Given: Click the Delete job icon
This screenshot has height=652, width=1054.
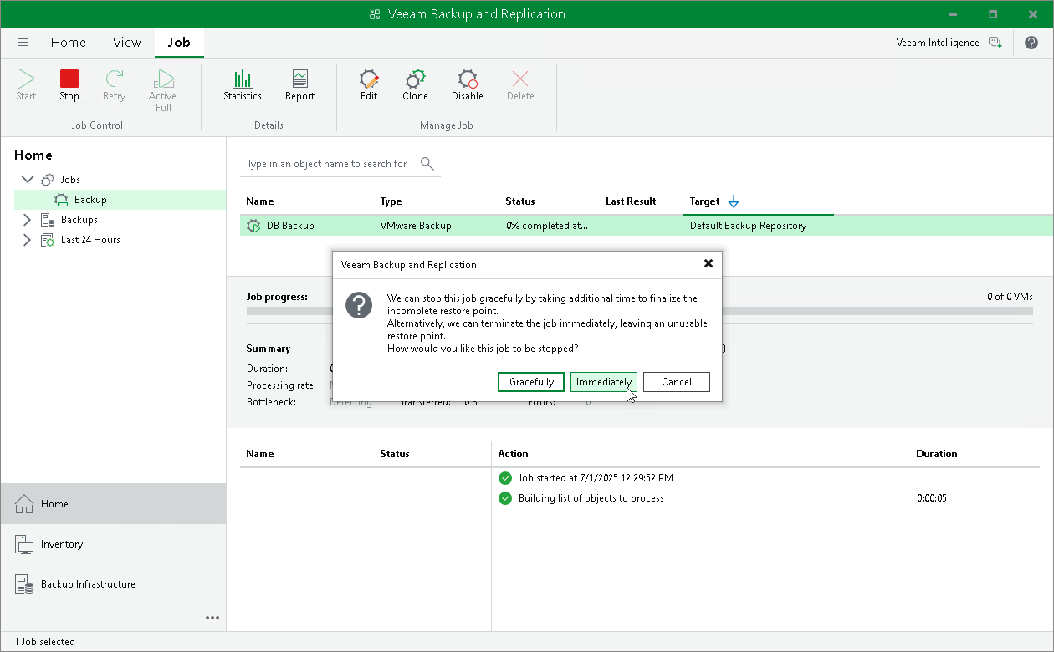Looking at the screenshot, I should pos(520,79).
